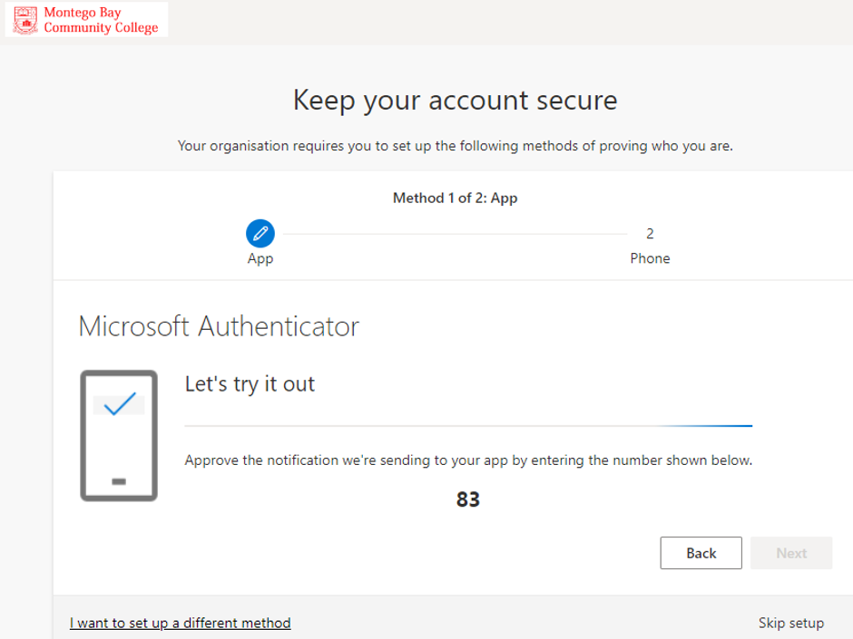
Task: Select the step 2 Phone marker
Action: click(650, 234)
